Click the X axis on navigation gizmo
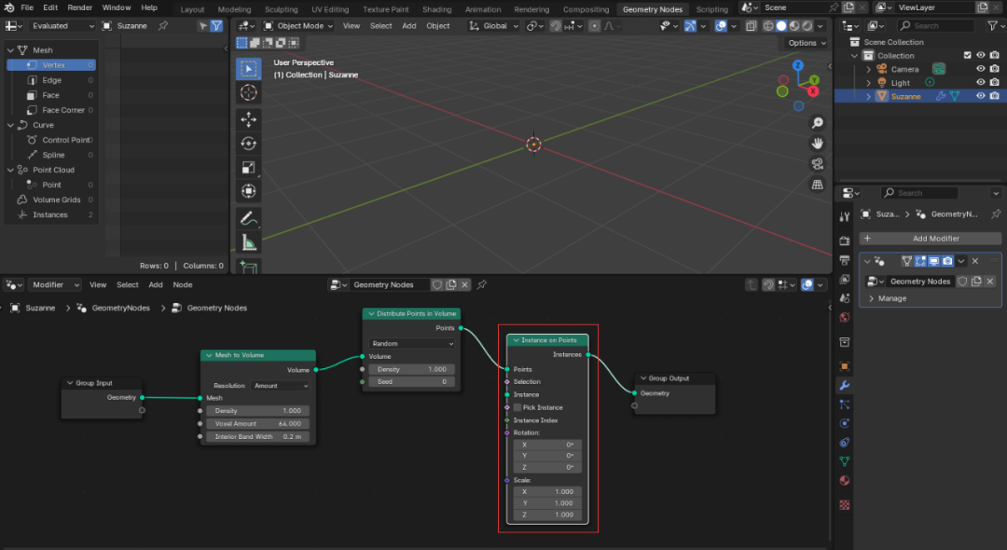1007x550 pixels. click(x=813, y=91)
